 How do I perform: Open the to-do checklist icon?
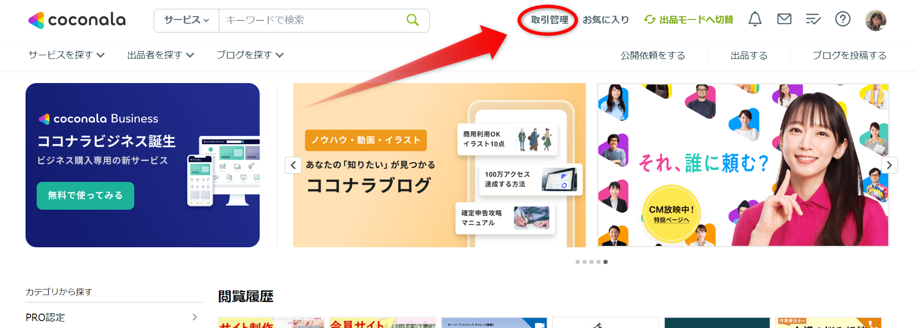(813, 19)
